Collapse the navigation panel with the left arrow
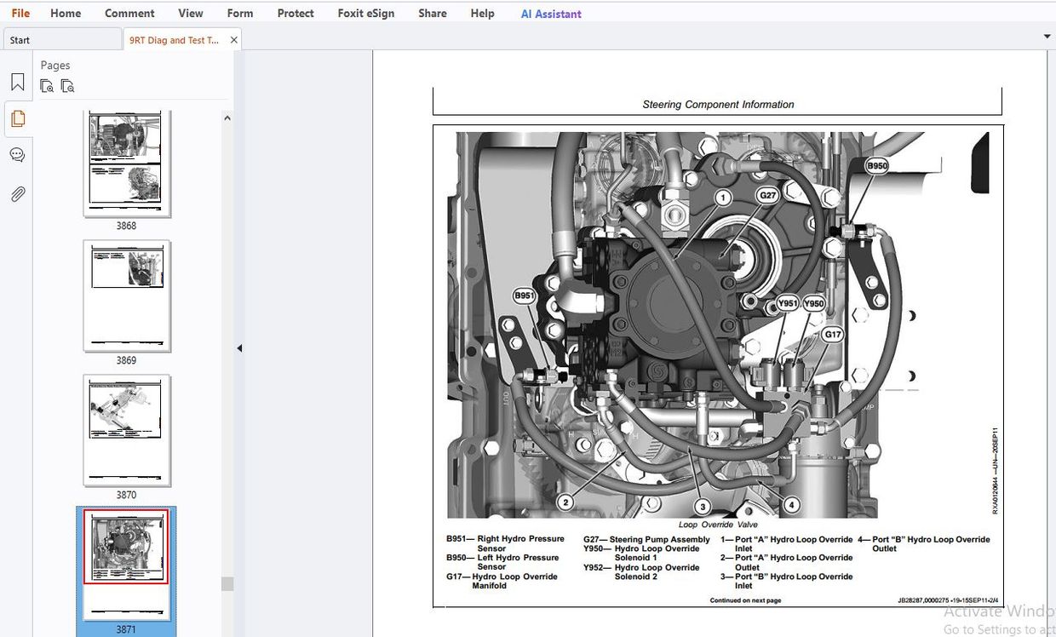Image resolution: width=1056 pixels, height=637 pixels. [x=239, y=348]
